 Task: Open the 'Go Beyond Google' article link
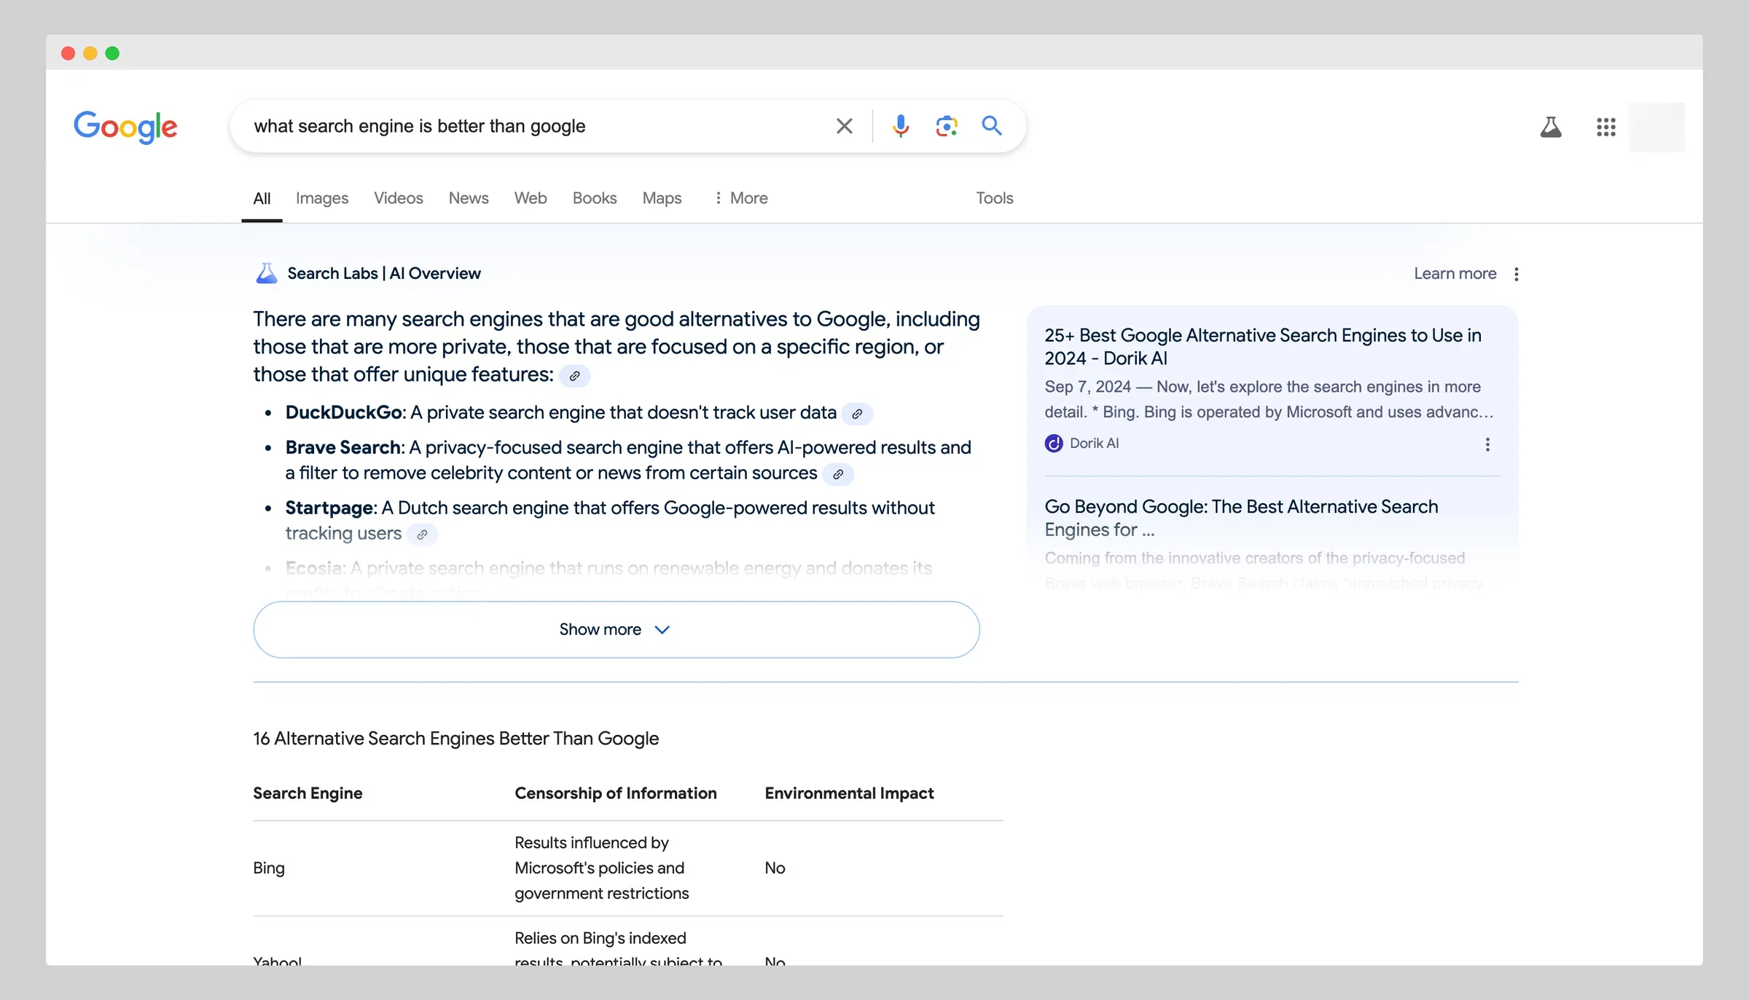[x=1241, y=518]
